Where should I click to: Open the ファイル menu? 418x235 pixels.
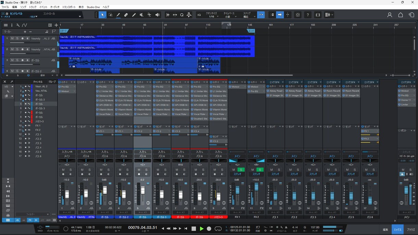click(5, 7)
